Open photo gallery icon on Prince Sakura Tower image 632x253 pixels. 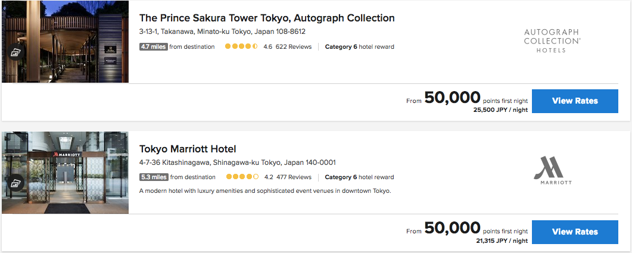pyautogui.click(x=15, y=52)
